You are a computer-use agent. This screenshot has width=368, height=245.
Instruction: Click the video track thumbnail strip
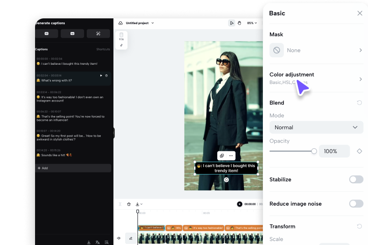click(x=201, y=238)
